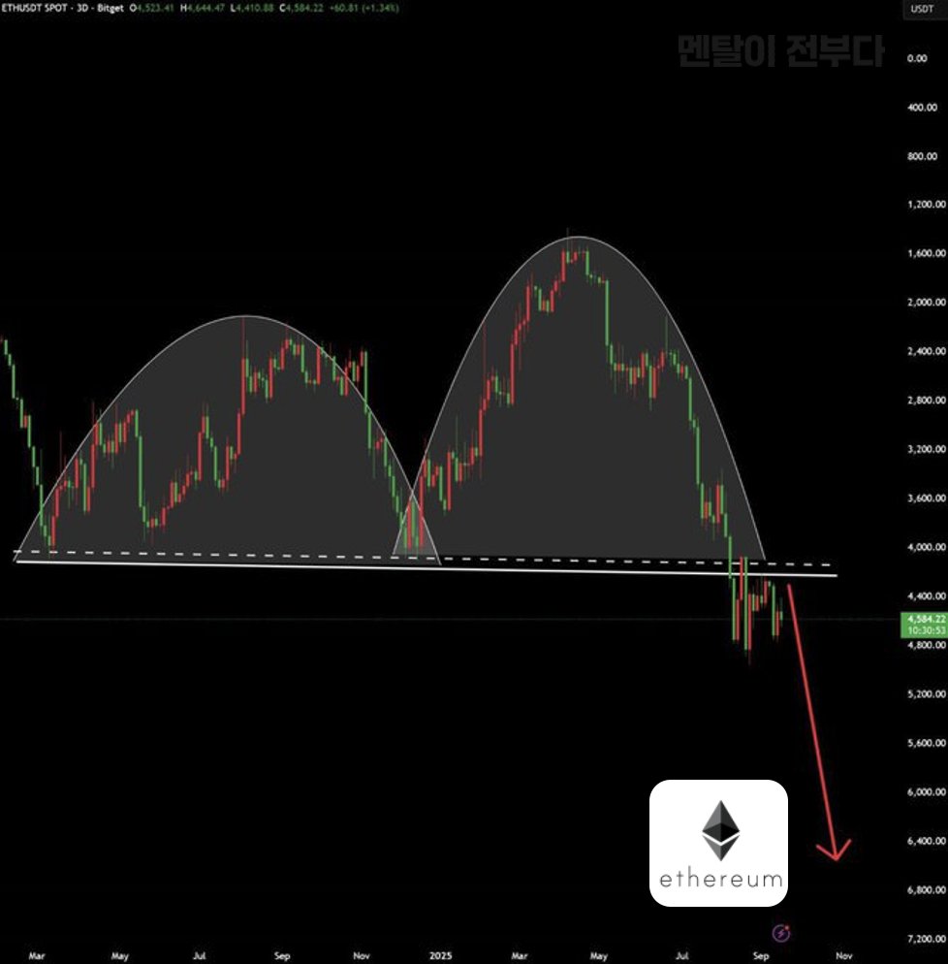Viewport: 948px width, 964px height.
Task: Click the 3,200.00 price axis label
Action: (927, 449)
